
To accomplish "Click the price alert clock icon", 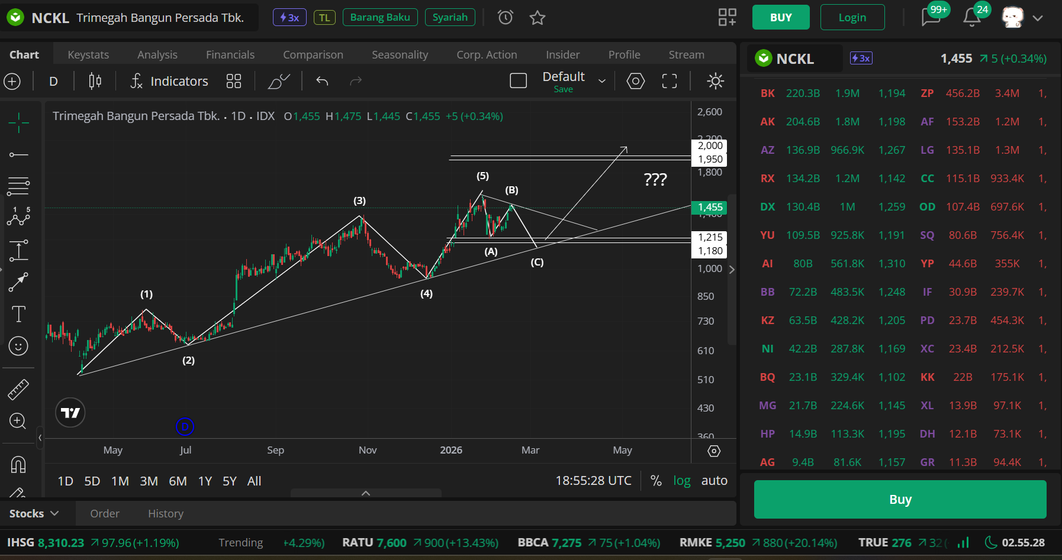I will [x=506, y=18].
